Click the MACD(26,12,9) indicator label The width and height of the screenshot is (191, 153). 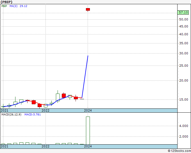(x=11, y=115)
